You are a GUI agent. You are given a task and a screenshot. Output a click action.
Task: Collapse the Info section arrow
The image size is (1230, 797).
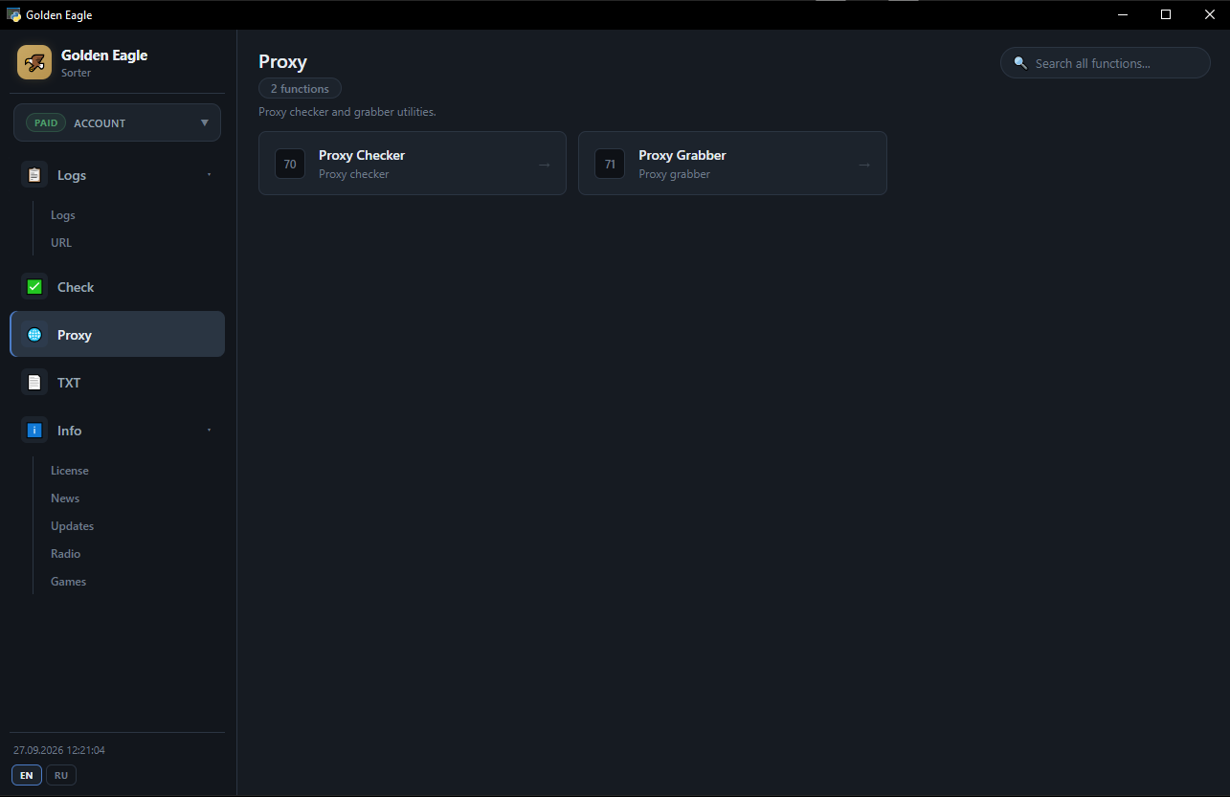(x=209, y=431)
